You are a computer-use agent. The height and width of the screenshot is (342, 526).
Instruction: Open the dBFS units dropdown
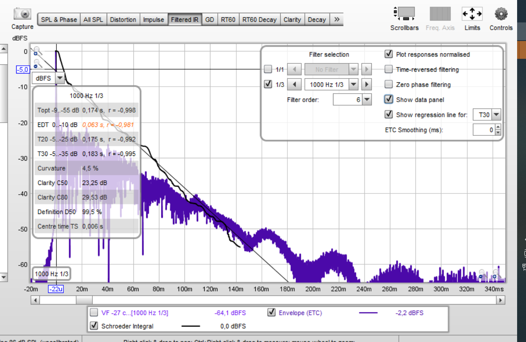(x=60, y=78)
